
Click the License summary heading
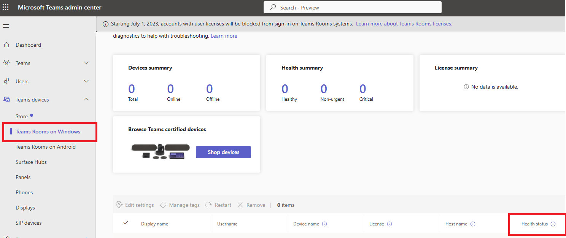456,68
